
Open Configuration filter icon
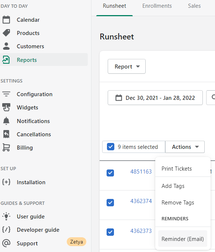tap(6, 94)
